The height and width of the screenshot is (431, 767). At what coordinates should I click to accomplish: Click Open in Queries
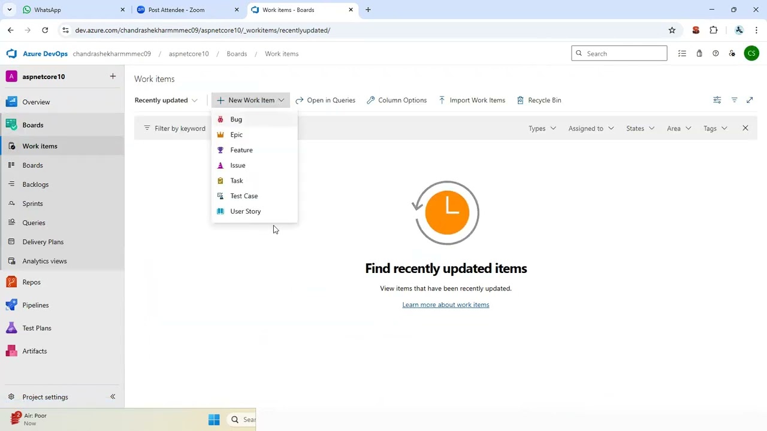click(x=325, y=100)
